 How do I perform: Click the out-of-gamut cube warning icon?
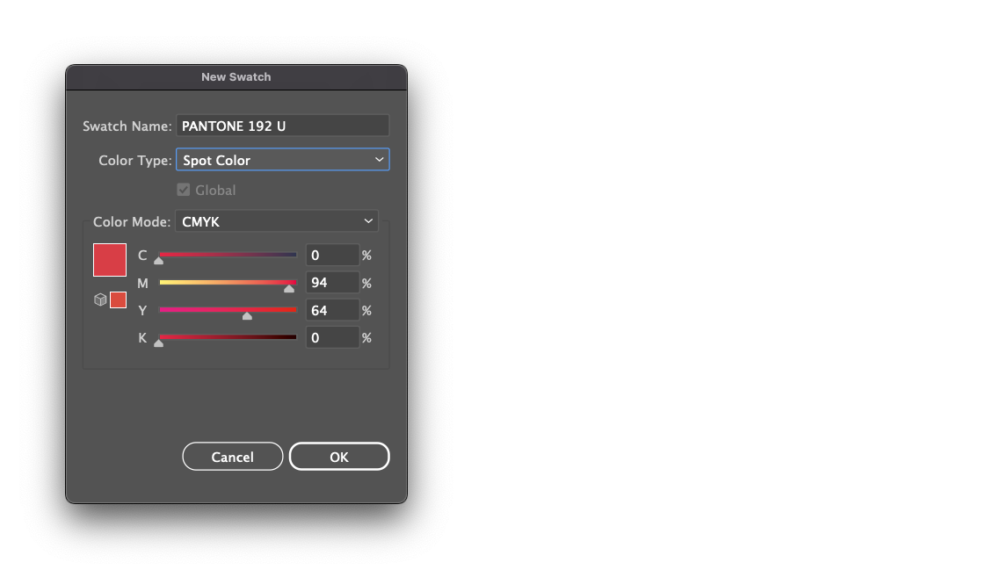click(x=100, y=300)
